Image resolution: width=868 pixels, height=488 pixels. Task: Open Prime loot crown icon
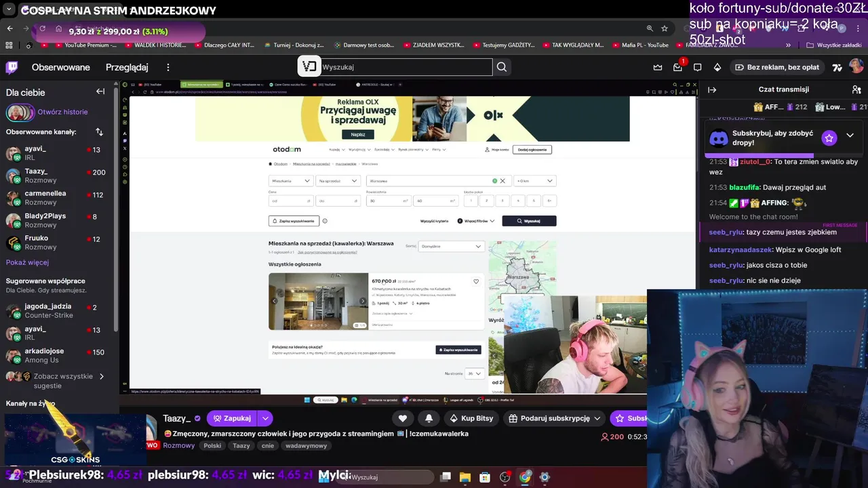pos(657,67)
